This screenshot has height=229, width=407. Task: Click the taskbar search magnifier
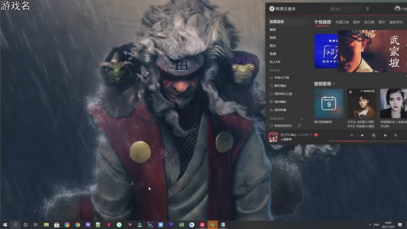pyautogui.click(x=15, y=224)
